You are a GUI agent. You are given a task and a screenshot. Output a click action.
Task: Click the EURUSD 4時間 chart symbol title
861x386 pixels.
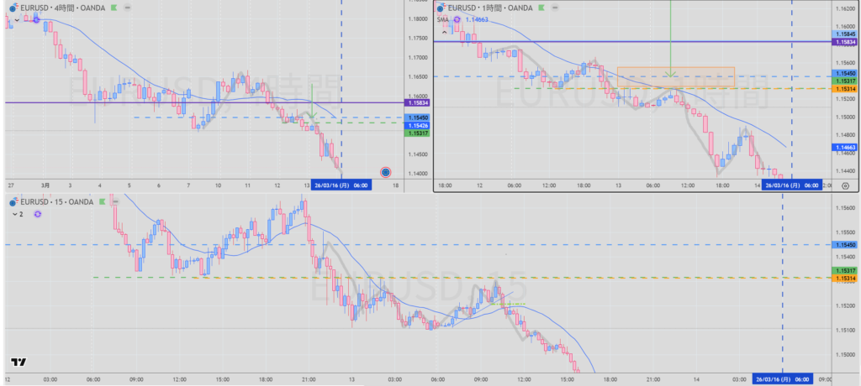click(59, 7)
